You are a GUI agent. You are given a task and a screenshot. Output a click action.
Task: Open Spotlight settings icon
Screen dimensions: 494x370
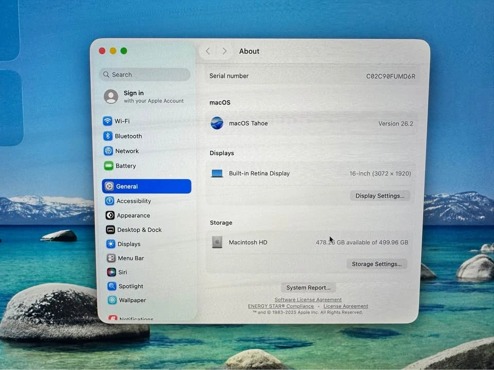(x=112, y=286)
